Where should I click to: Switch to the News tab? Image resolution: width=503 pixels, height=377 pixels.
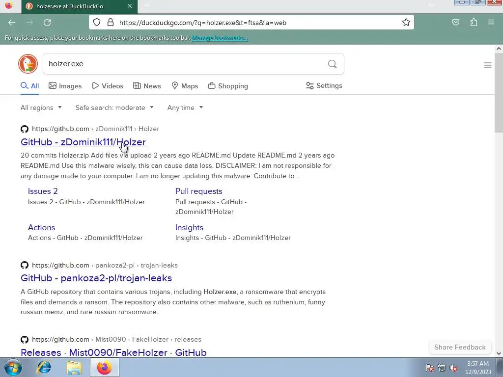coord(147,86)
